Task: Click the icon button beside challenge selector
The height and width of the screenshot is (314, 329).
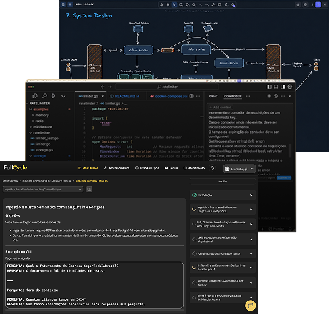Action: pyautogui.click(x=89, y=189)
